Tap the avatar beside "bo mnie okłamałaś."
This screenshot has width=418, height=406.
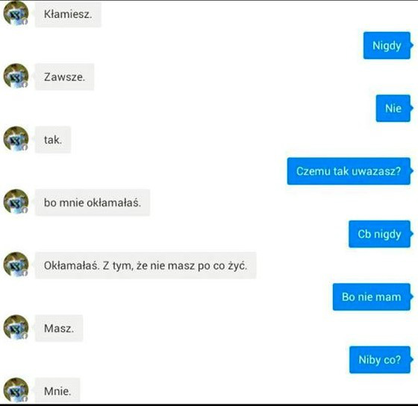pyautogui.click(x=16, y=201)
